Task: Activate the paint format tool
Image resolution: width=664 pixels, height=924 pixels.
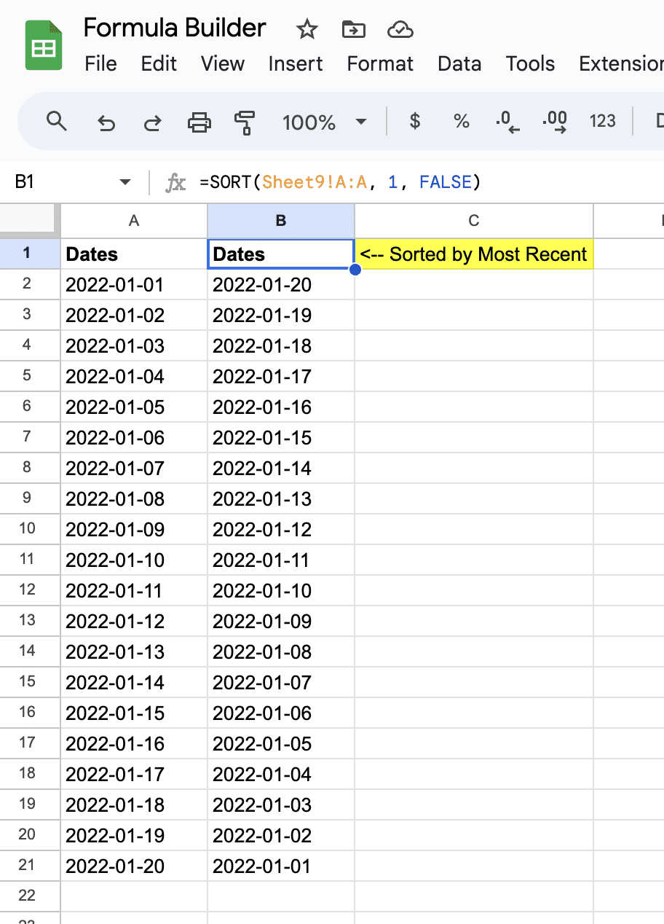Action: [245, 122]
